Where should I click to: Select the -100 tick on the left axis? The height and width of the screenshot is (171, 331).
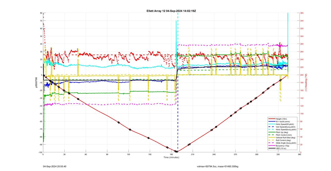coord(40,152)
